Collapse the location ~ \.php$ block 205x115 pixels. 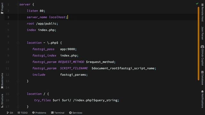tap(18, 43)
